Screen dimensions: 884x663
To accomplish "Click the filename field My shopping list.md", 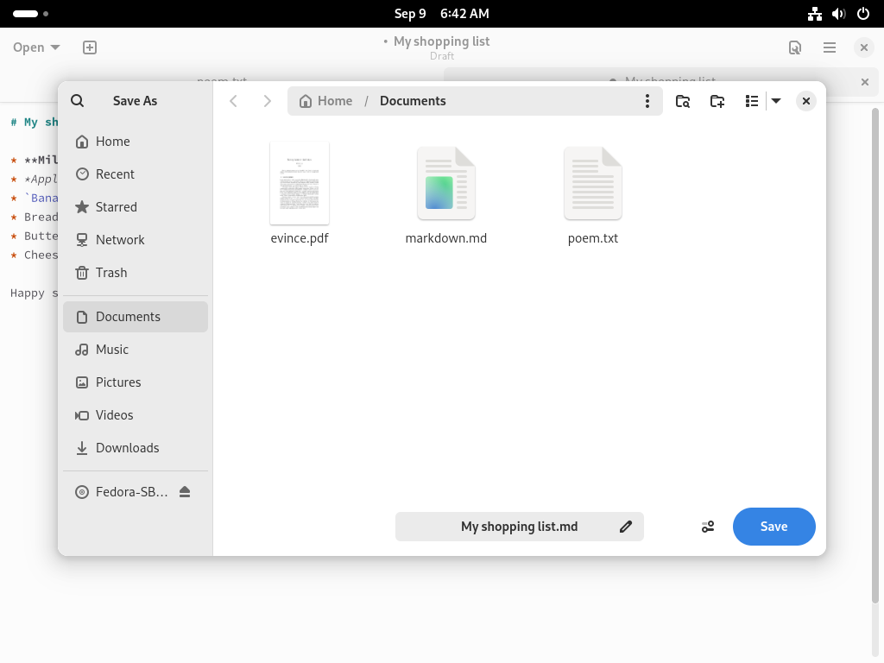I will pyautogui.click(x=519, y=527).
